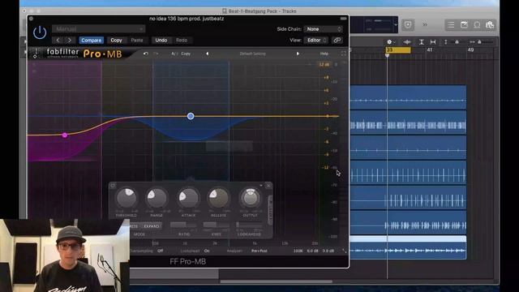Go to the previous preset setting
Viewport: 519px width, 292px height.
58,41
